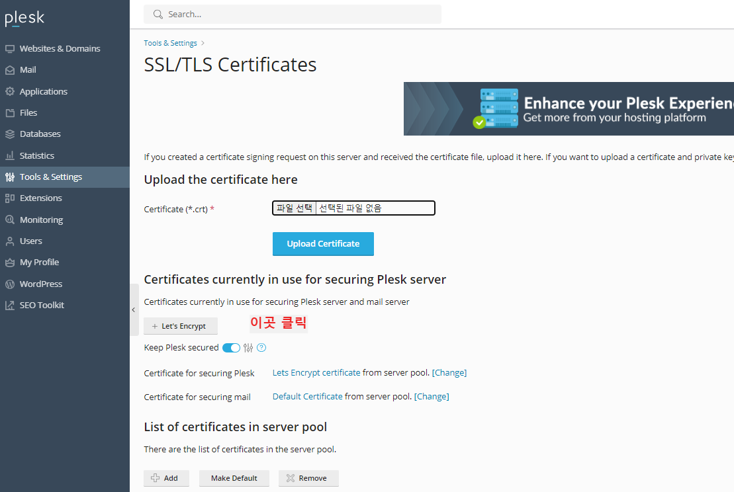The height and width of the screenshot is (492, 734).
Task: Open the Statistics menu item
Action: pos(65,156)
